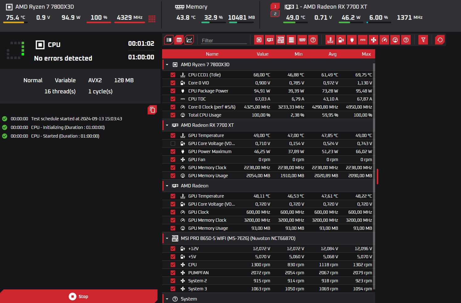Switch to the table view mode icon
This screenshot has height=303, width=461.
[x=179, y=40]
